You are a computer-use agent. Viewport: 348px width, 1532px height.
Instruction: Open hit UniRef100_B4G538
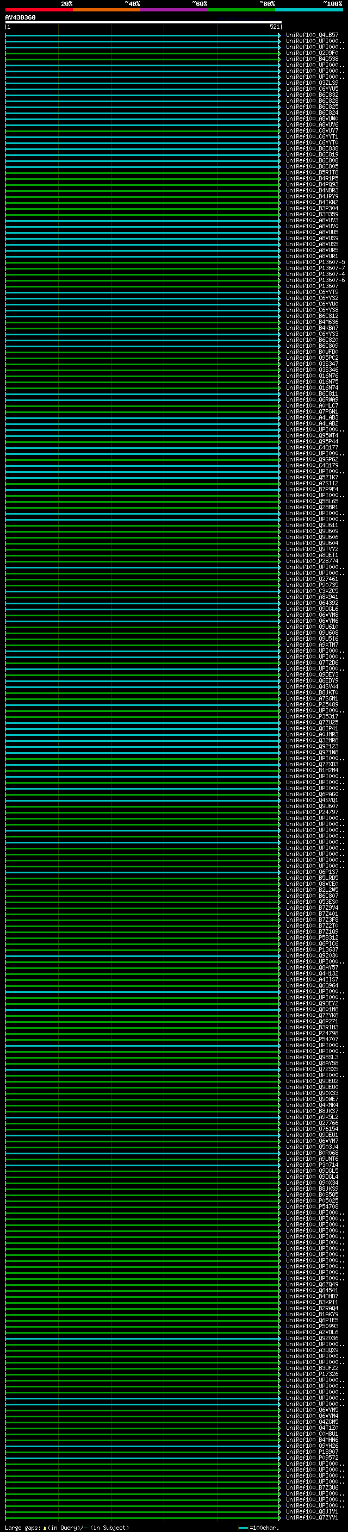(312, 59)
